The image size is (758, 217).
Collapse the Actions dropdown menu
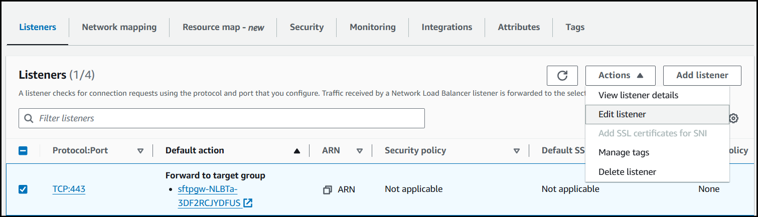coord(620,76)
